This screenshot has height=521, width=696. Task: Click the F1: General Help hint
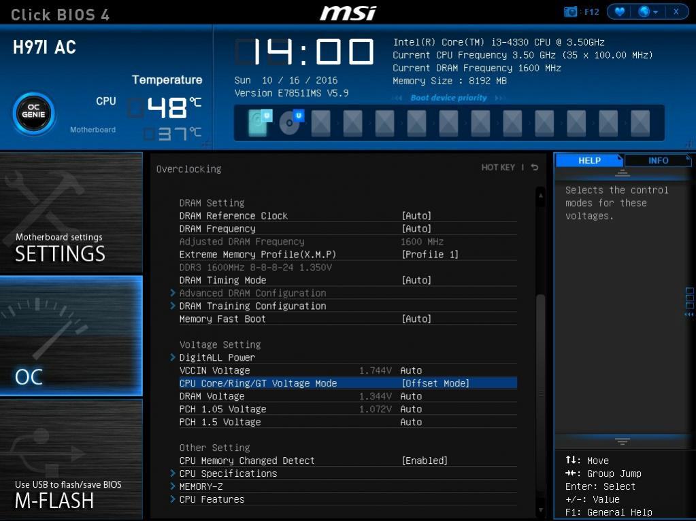tap(609, 513)
